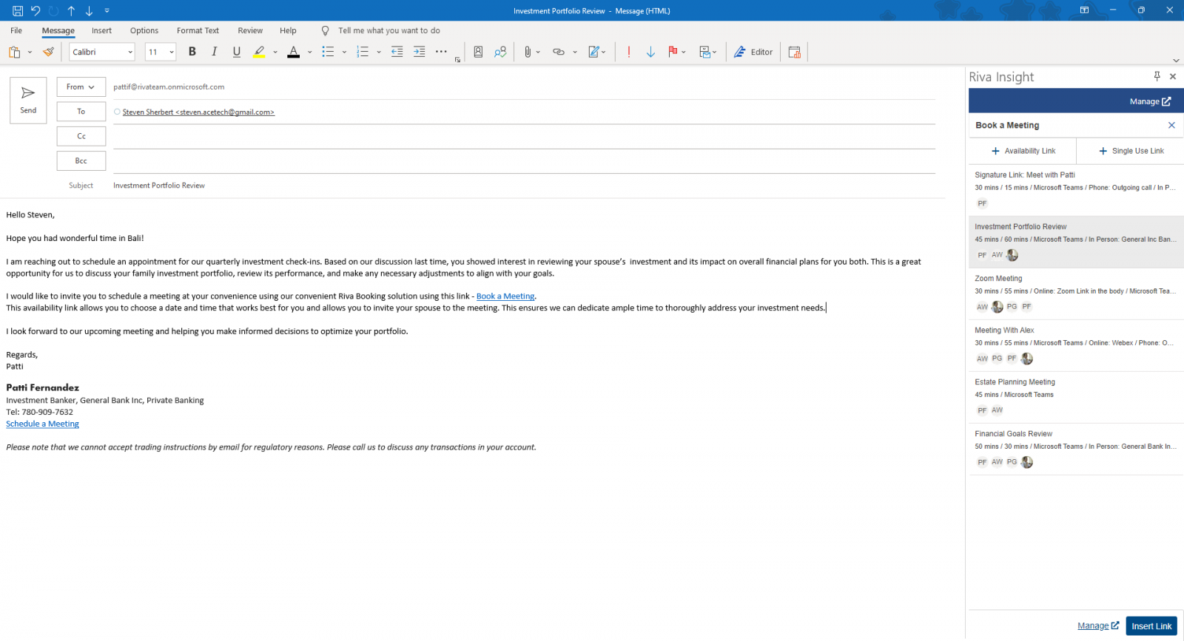Click the Subject field
The width and height of the screenshot is (1184, 641).
click(524, 186)
